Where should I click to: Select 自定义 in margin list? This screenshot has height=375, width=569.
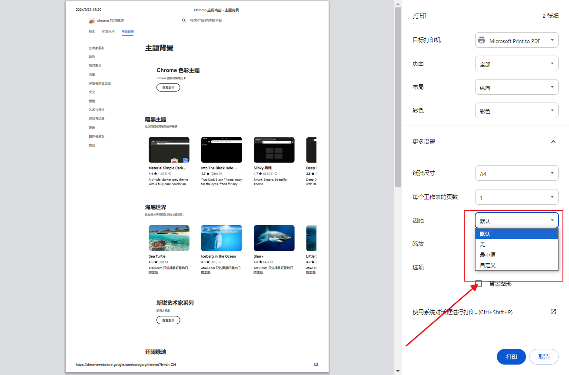pos(516,265)
